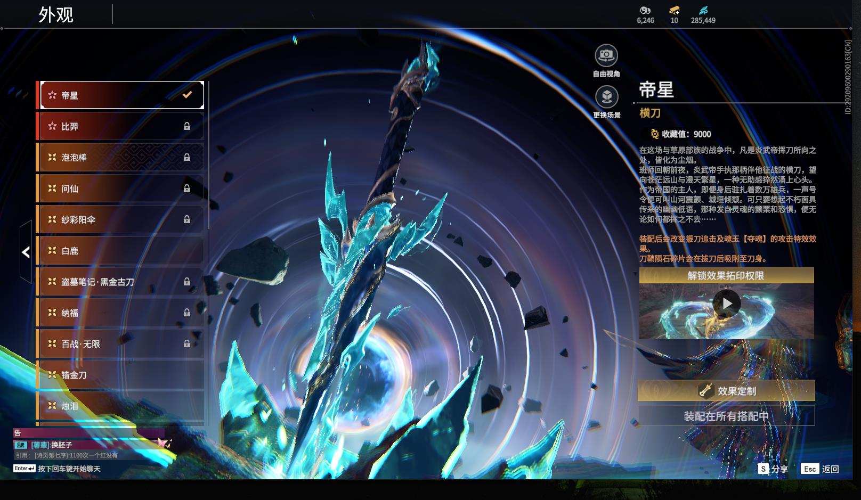The height and width of the screenshot is (500, 861).
Task: Click 解锁效果拓印权限 unlock button
Action: click(x=727, y=275)
